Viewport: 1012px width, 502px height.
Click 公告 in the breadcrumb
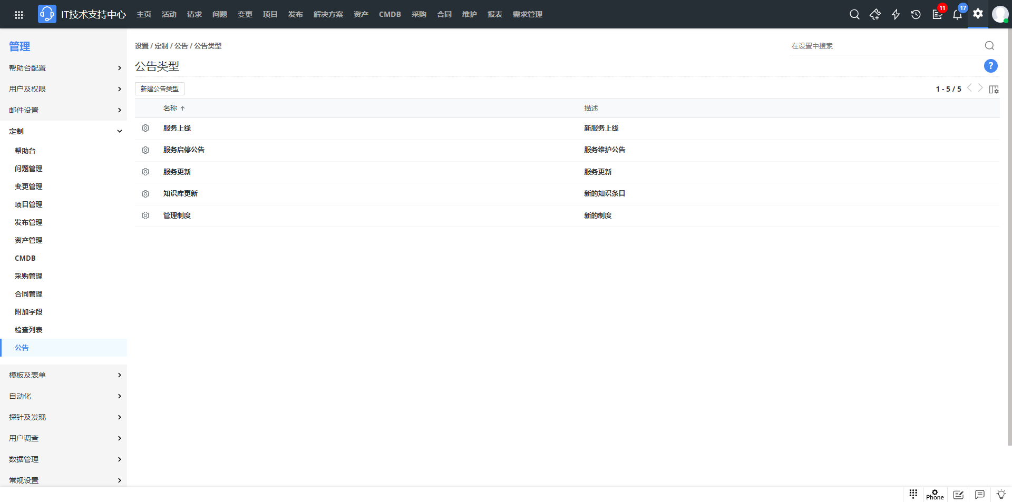(181, 46)
